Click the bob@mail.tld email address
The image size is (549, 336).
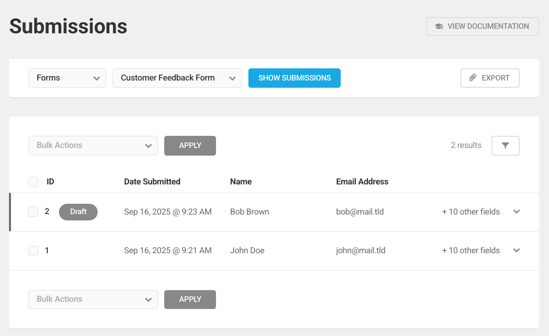click(360, 212)
